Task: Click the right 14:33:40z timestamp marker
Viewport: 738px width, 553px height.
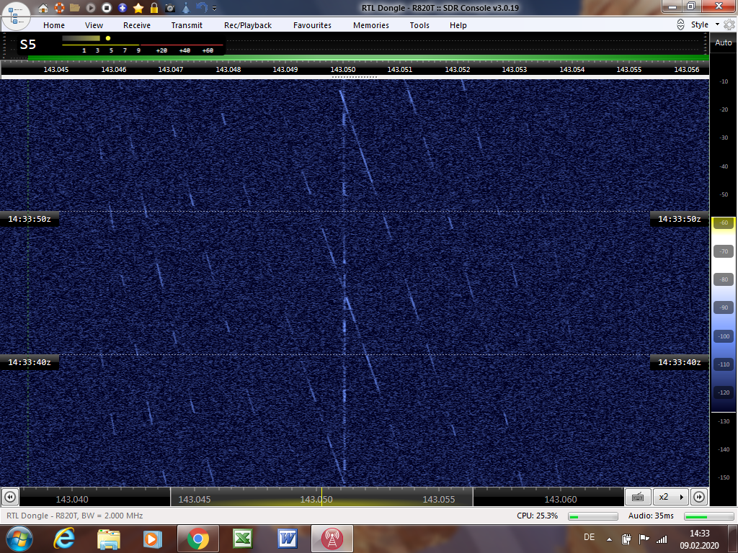Action: pos(679,363)
